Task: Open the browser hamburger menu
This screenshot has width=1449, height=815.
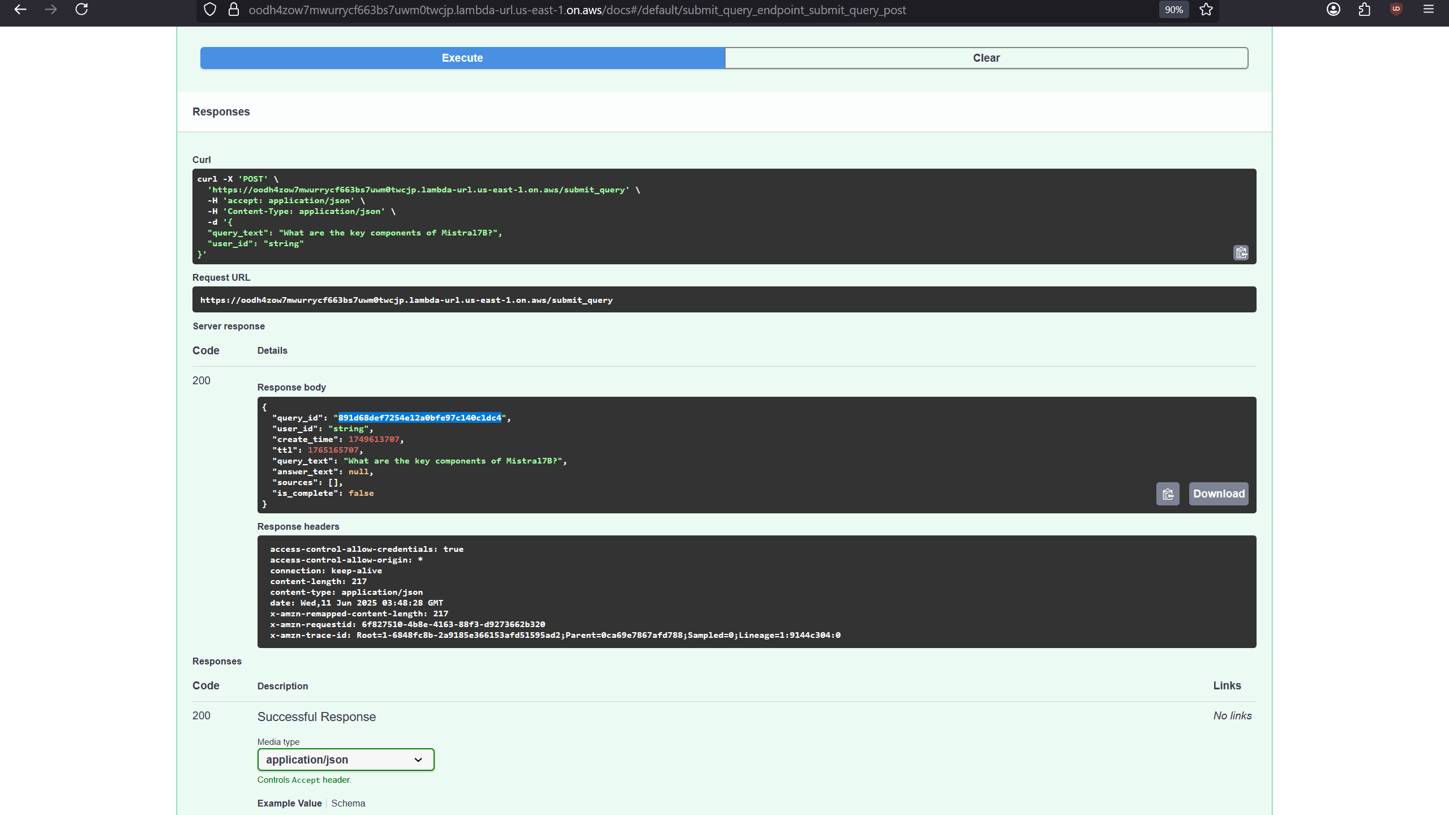Action: (x=1429, y=10)
